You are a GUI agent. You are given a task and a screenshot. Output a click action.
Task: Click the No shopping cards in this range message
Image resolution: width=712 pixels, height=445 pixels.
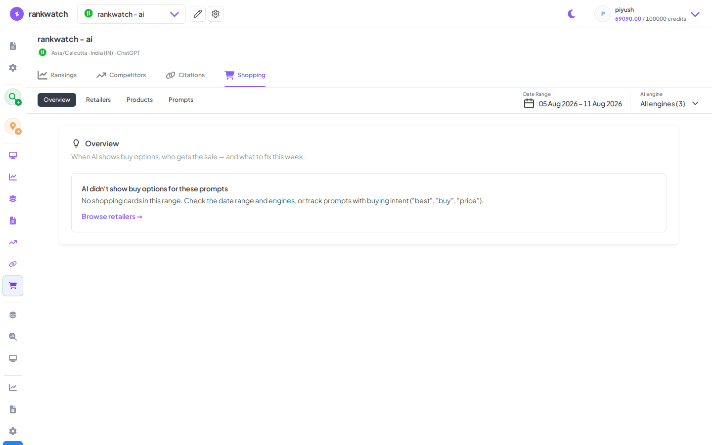tap(282, 201)
